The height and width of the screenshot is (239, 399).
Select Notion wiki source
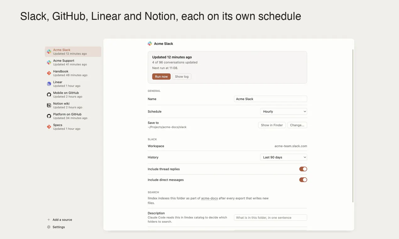point(73,105)
